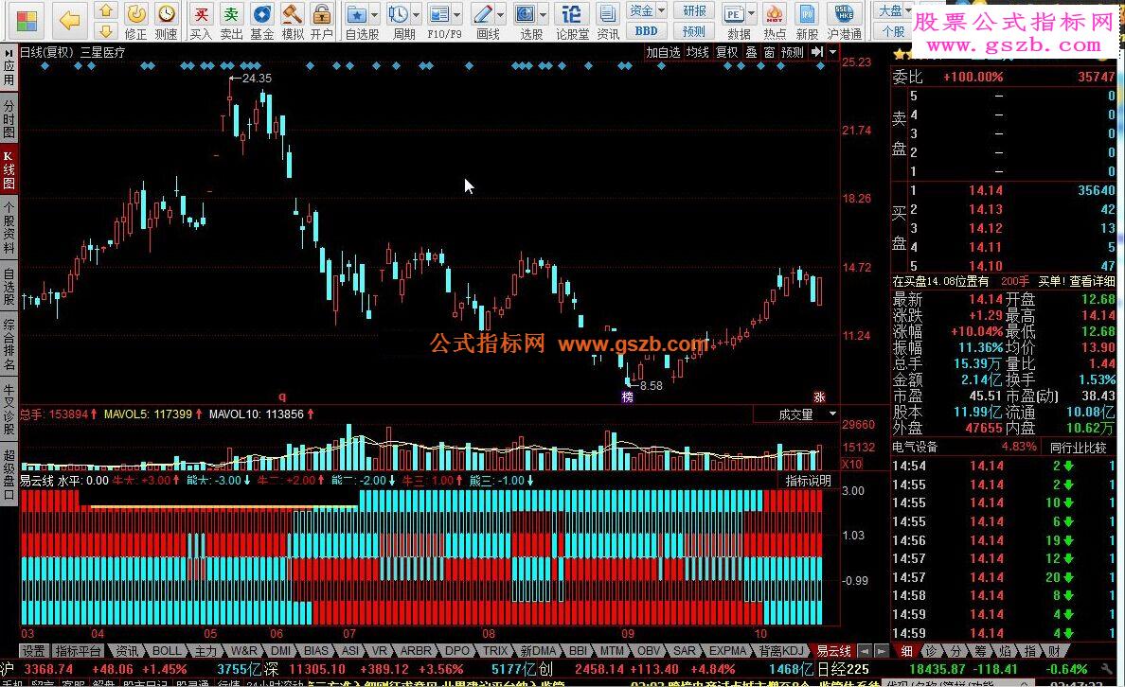
Task: Click the small yellow up arrow icon
Action: (x=106, y=10)
